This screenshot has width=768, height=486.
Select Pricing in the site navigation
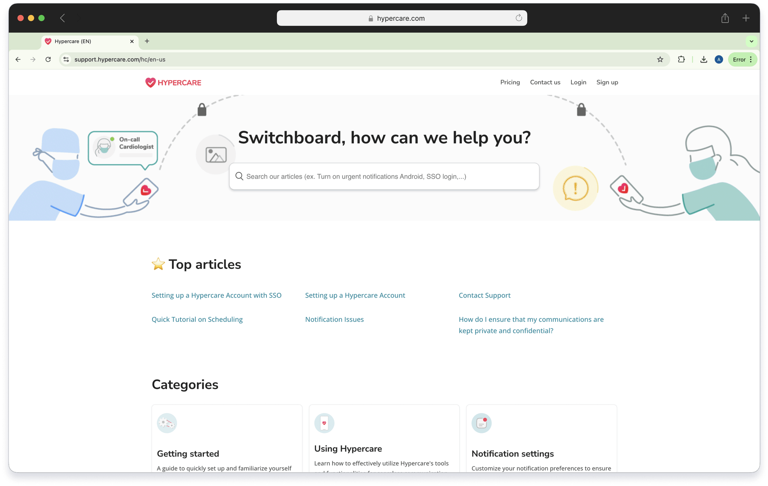pos(510,82)
